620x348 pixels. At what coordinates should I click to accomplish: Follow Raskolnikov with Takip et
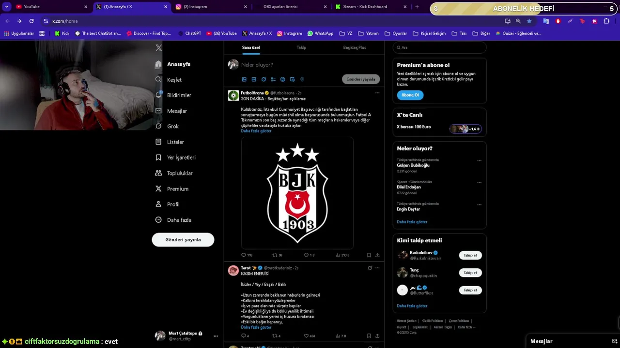point(470,255)
